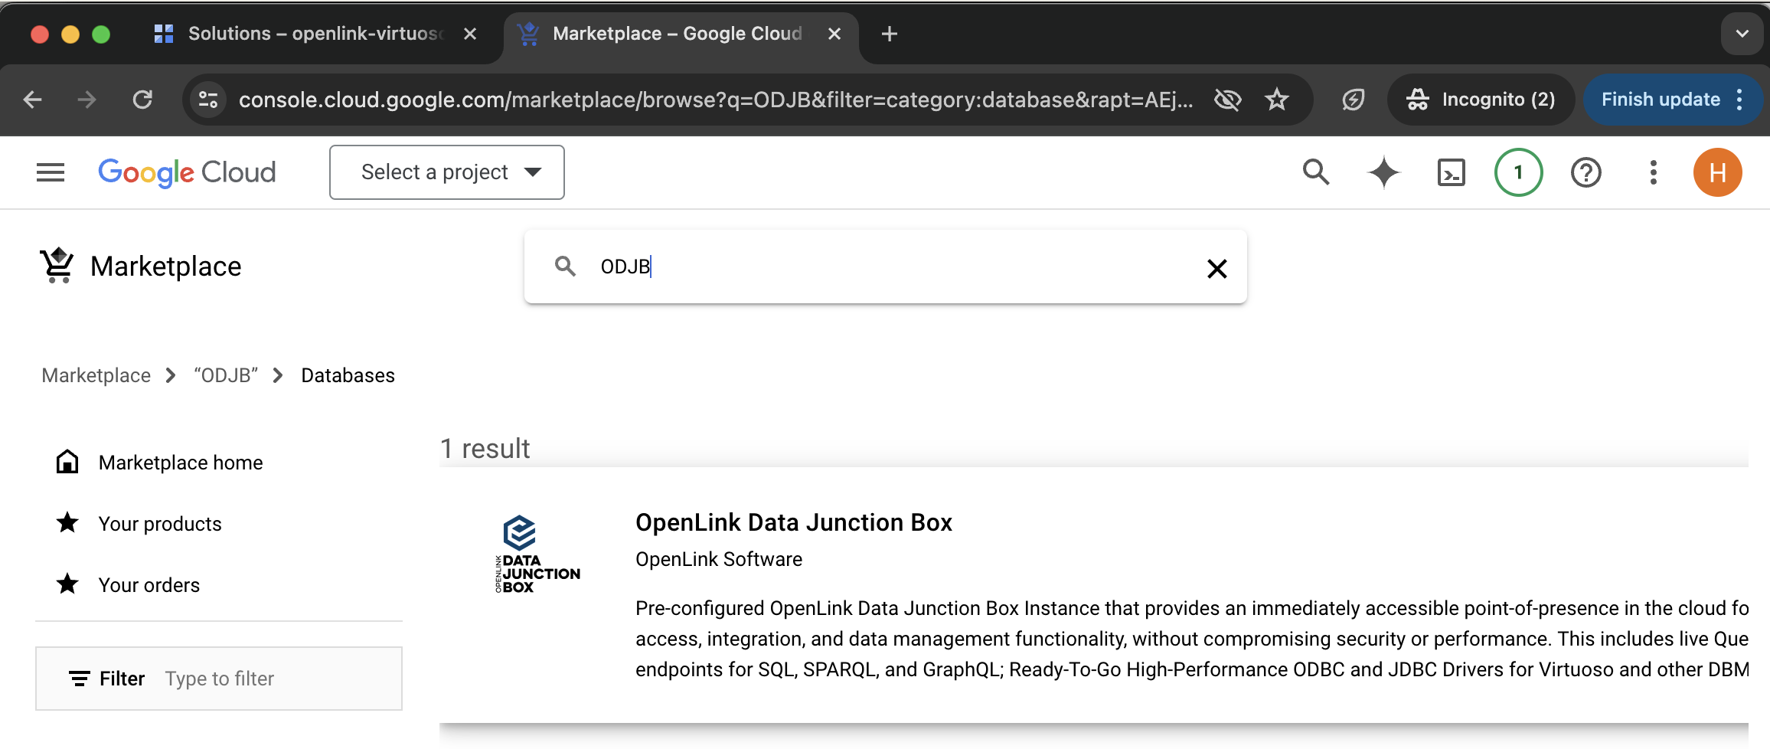Open the Incognito (2) indicator
The image size is (1770, 749).
click(1481, 100)
